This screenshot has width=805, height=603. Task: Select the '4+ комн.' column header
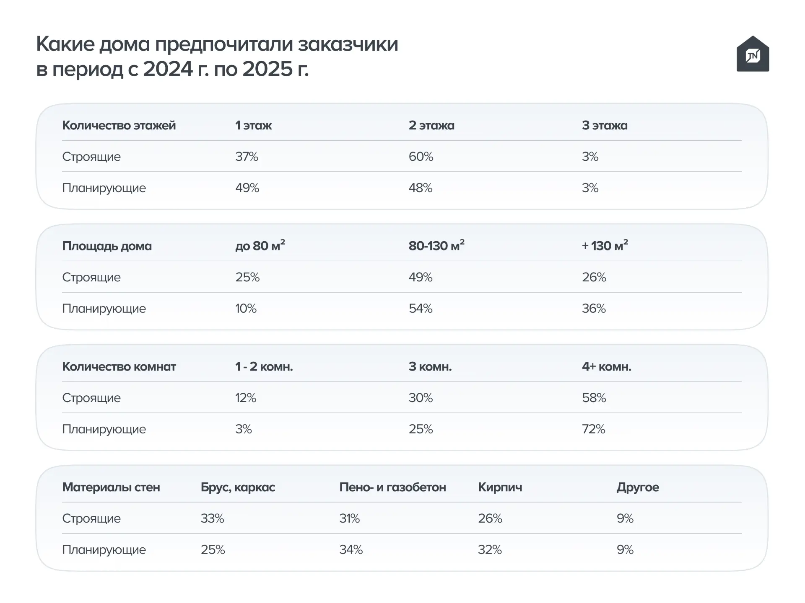606,366
